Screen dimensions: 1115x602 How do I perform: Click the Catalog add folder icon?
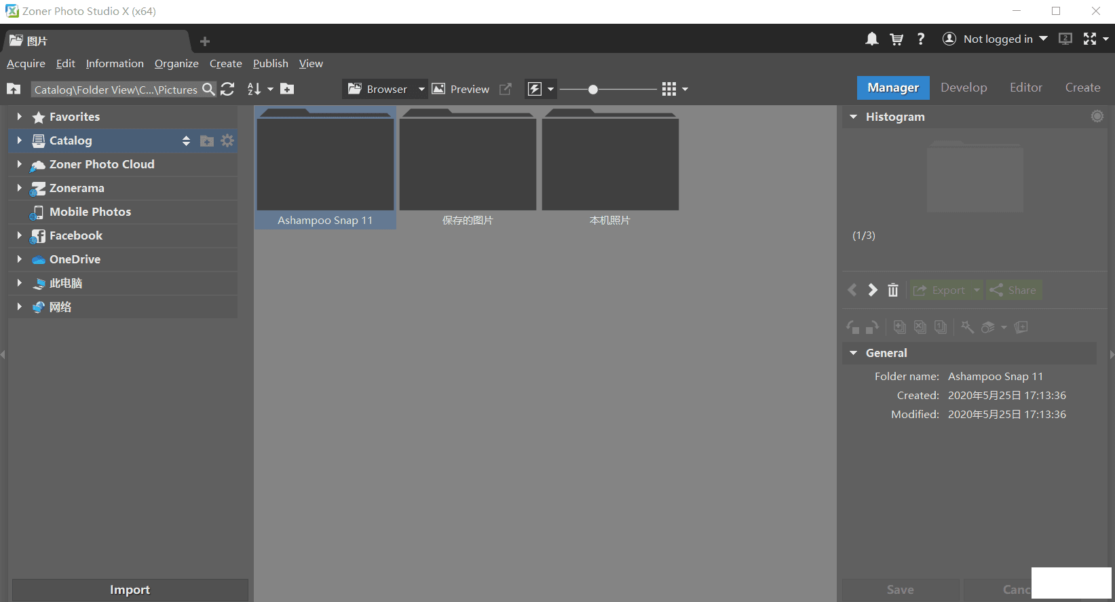click(207, 140)
